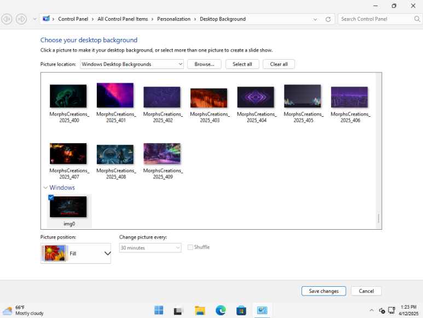The width and height of the screenshot is (423, 318).
Task: Refresh the Control Panel address bar
Action: (328, 19)
